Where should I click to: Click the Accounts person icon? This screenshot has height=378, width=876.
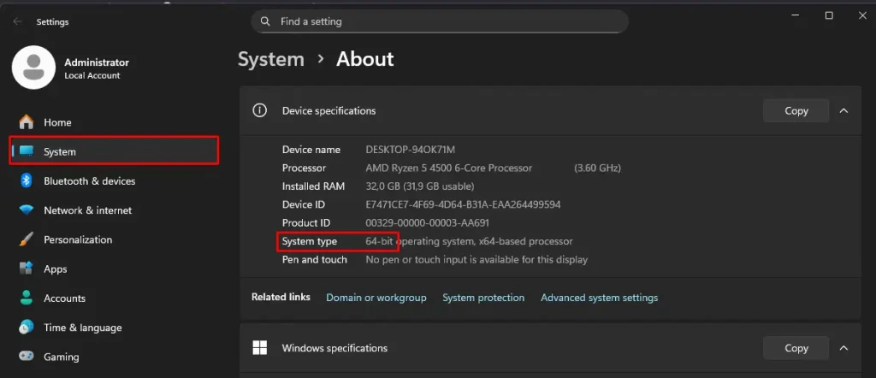[x=27, y=298]
